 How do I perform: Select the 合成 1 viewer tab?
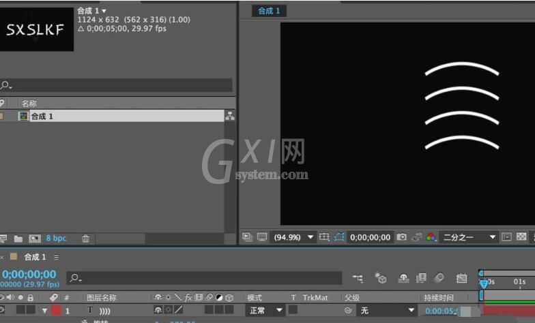pos(269,11)
